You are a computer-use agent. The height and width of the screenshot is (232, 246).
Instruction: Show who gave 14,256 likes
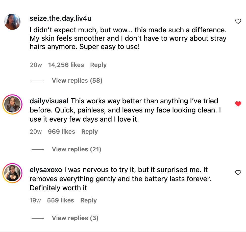66,65
